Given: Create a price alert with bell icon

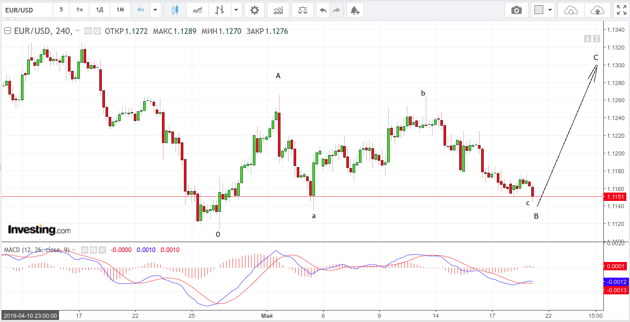Looking at the screenshot, I should coord(355,10).
